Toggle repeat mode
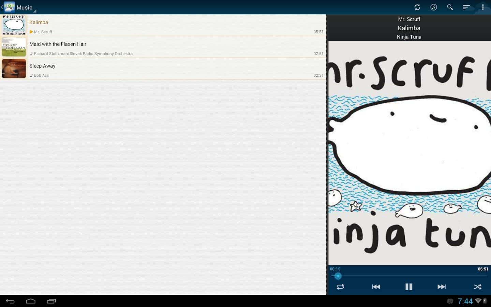The height and width of the screenshot is (307, 491). coord(340,287)
